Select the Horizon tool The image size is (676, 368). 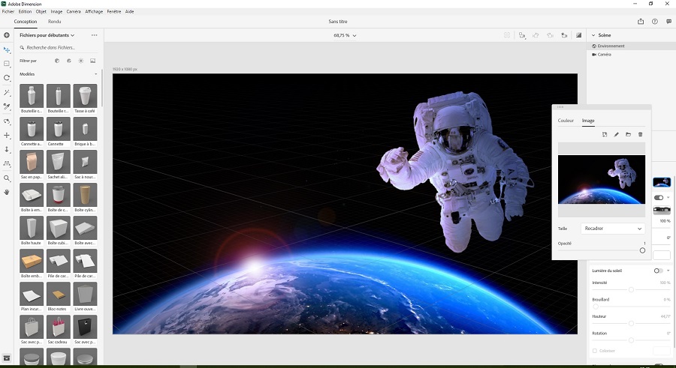tap(7, 163)
